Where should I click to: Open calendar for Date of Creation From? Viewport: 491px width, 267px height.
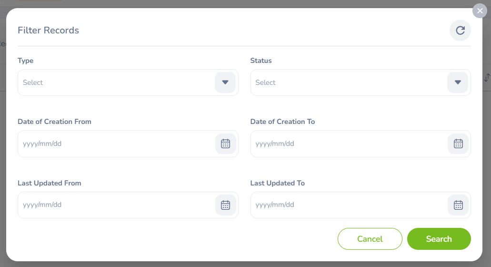[226, 144]
